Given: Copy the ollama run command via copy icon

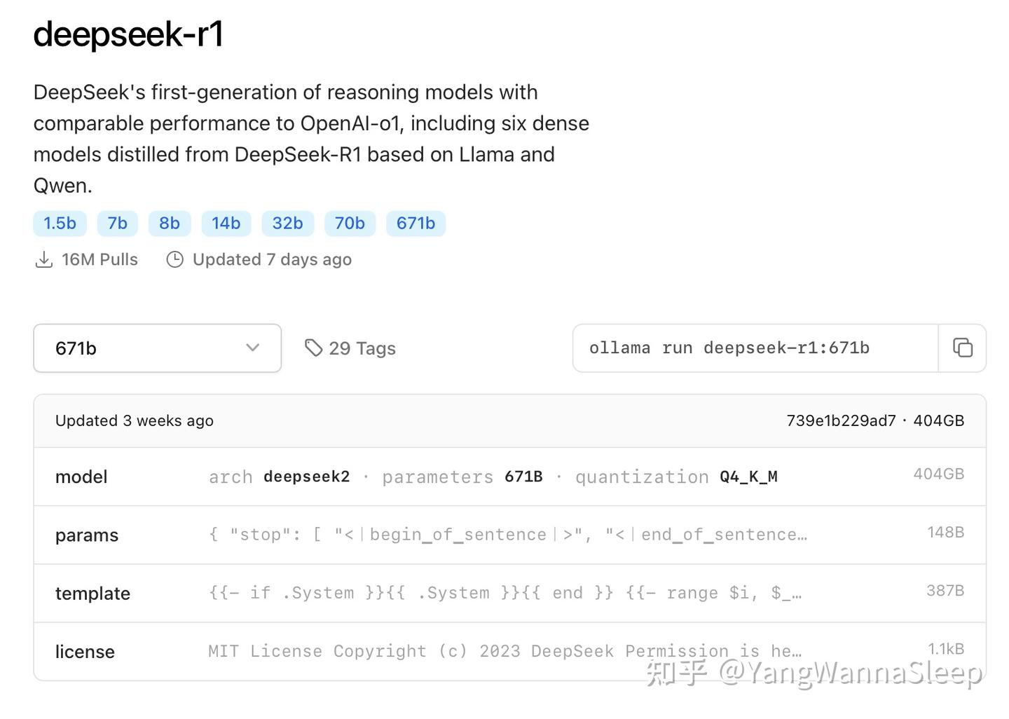Looking at the screenshot, I should click(x=963, y=348).
